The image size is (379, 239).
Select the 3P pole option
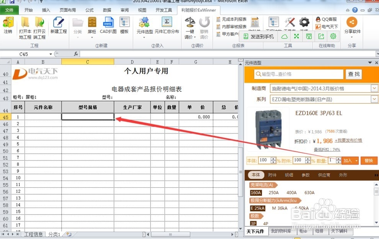pos(253,224)
